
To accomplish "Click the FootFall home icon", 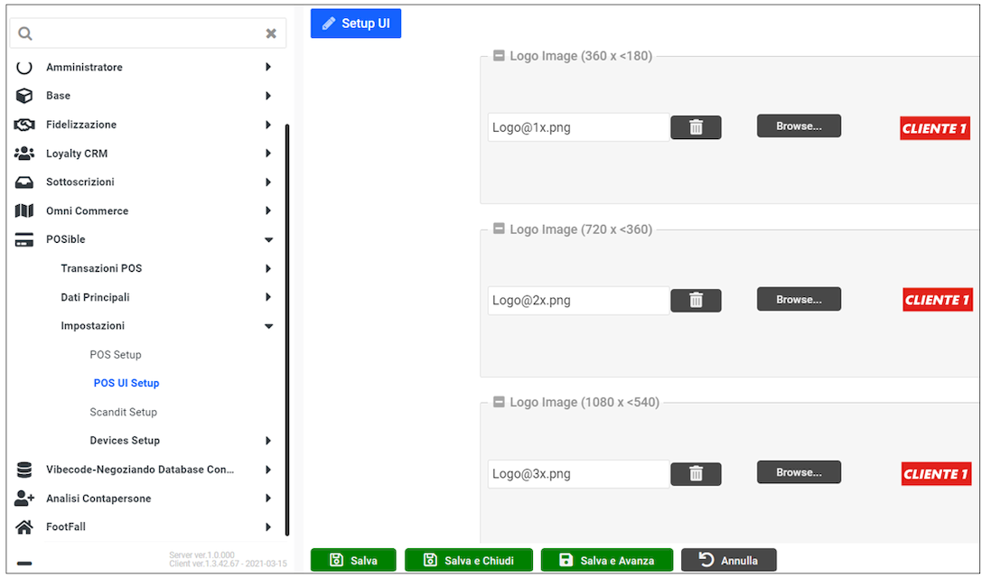I will click(24, 527).
